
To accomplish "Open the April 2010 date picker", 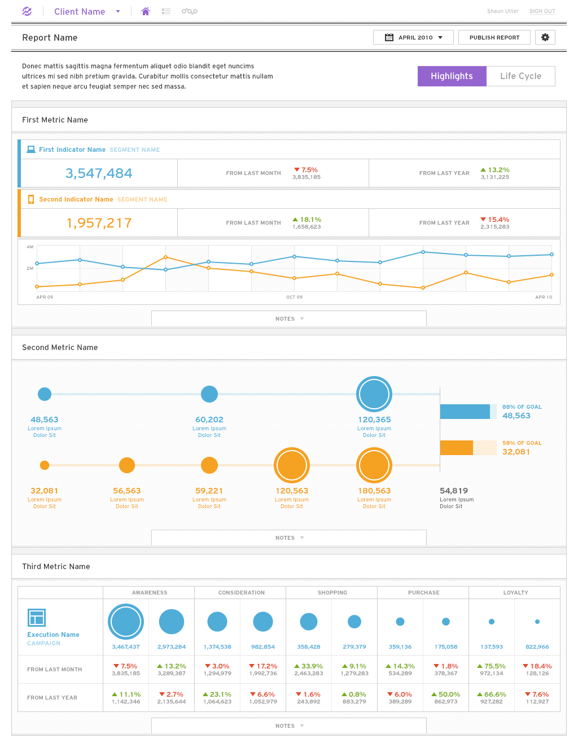I will tap(413, 37).
